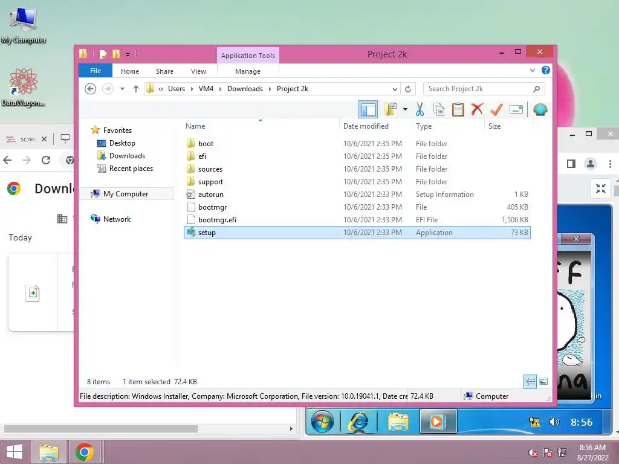The image size is (619, 464).
Task: Expand the address bar history dropdown
Action: [395, 89]
